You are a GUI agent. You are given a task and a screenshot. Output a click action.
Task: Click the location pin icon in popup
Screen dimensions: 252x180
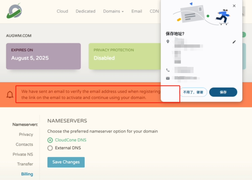(x=168, y=42)
